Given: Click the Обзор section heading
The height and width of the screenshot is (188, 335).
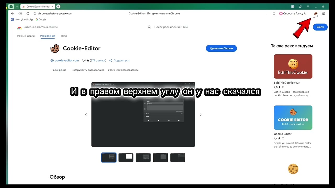Looking at the screenshot, I should click(57, 177).
